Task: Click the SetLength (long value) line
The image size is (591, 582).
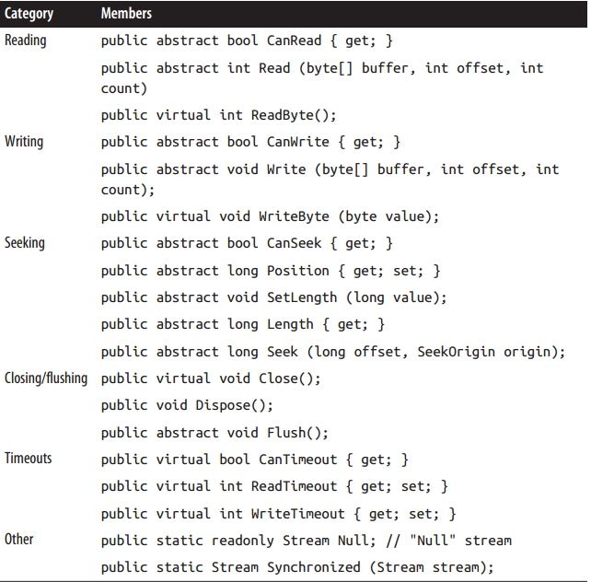Action: [x=274, y=297]
